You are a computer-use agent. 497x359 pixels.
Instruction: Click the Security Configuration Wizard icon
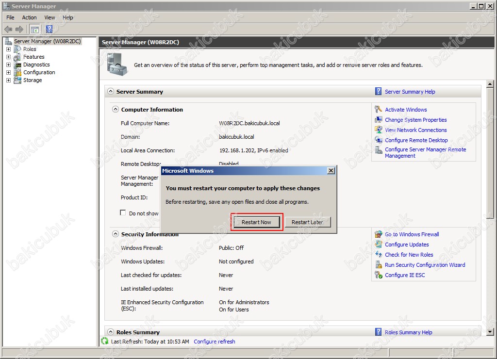379,264
